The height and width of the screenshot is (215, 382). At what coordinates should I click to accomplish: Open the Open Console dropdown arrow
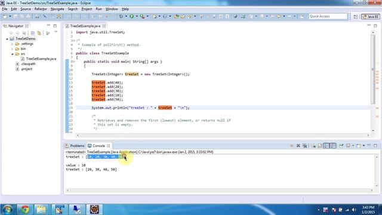click(x=363, y=146)
